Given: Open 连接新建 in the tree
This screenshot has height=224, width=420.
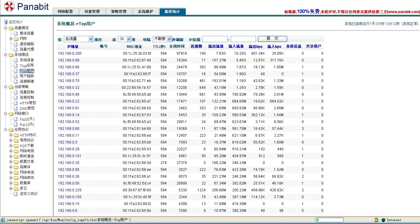Looking at the screenshot, I should [x=27, y=81].
